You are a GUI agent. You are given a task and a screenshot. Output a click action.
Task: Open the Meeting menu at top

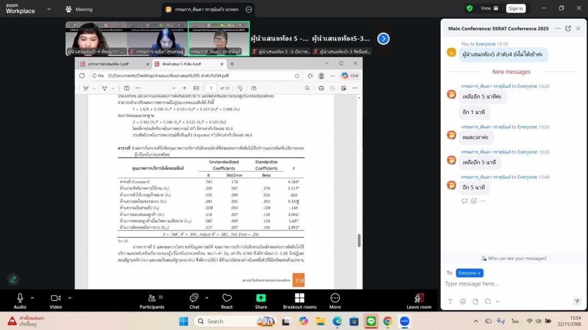click(78, 9)
